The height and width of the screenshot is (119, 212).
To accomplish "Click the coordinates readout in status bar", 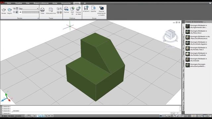I will coord(11,116).
